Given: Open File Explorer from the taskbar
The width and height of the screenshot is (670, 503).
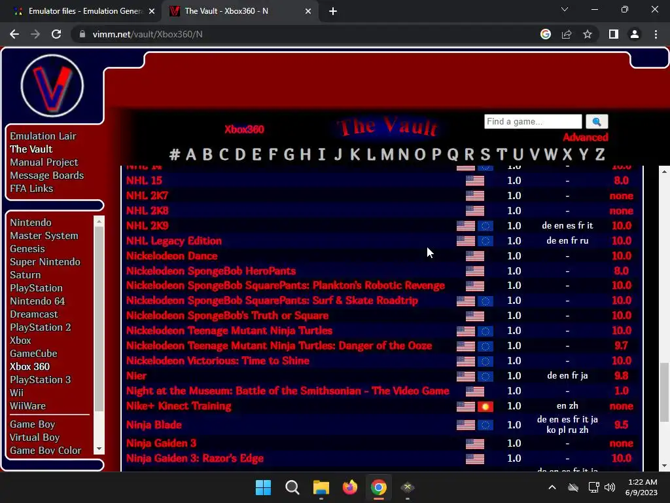Looking at the screenshot, I should 321,487.
